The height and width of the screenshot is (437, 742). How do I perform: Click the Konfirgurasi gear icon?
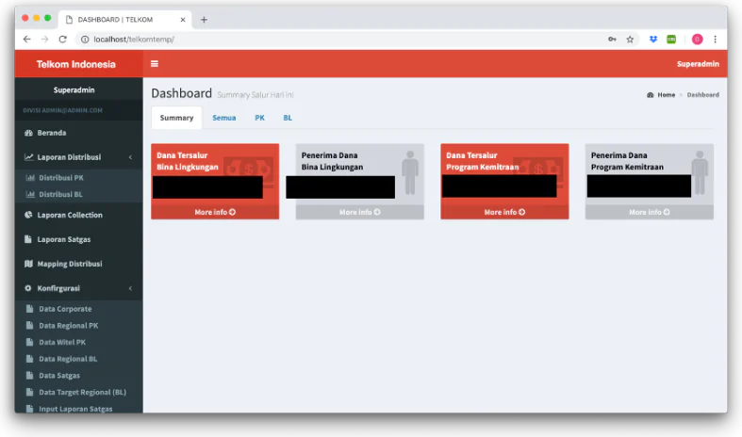coord(28,288)
